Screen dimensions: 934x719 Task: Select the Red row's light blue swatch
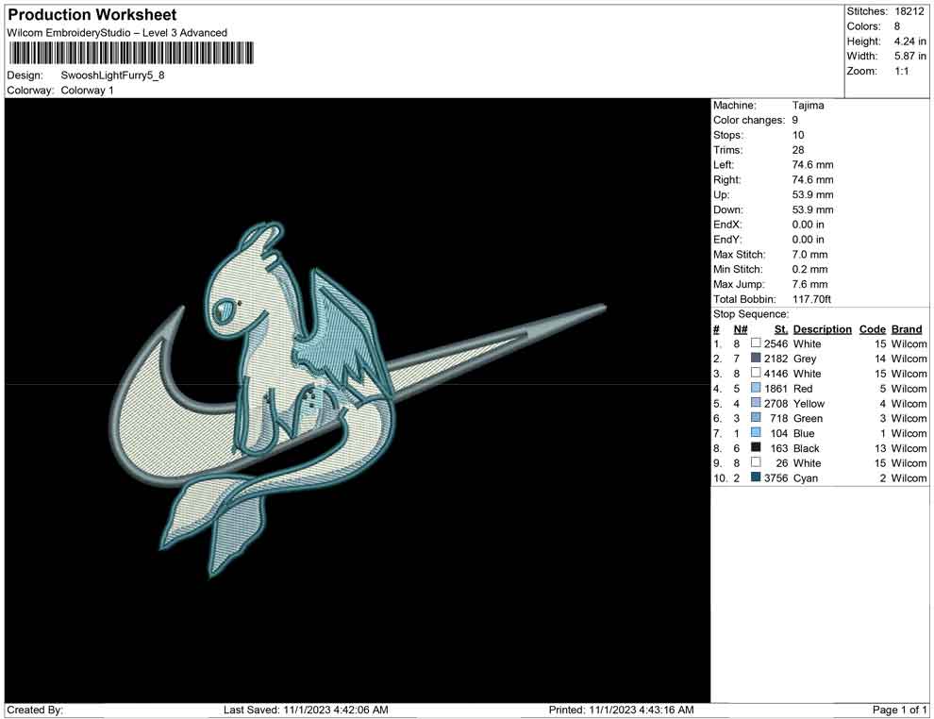click(756, 388)
